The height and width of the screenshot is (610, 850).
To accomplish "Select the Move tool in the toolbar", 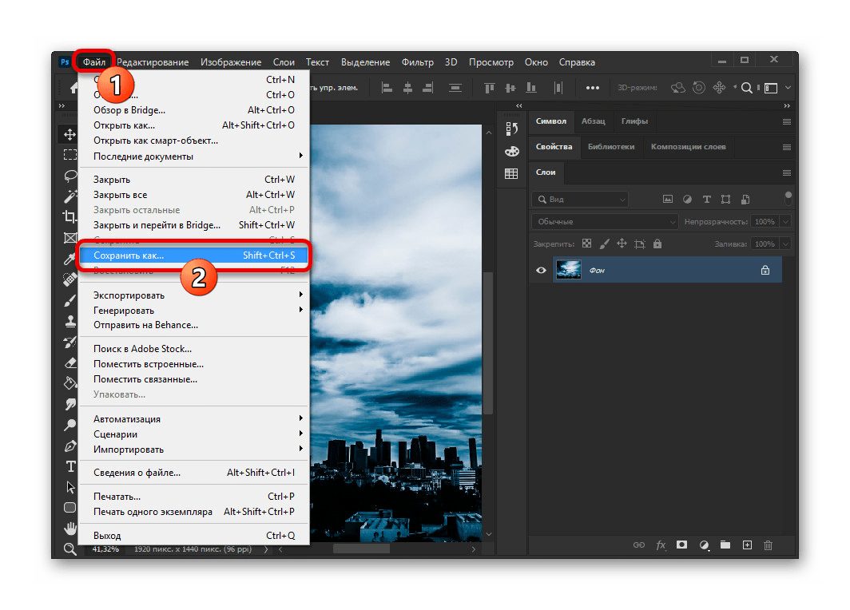I will pyautogui.click(x=70, y=134).
